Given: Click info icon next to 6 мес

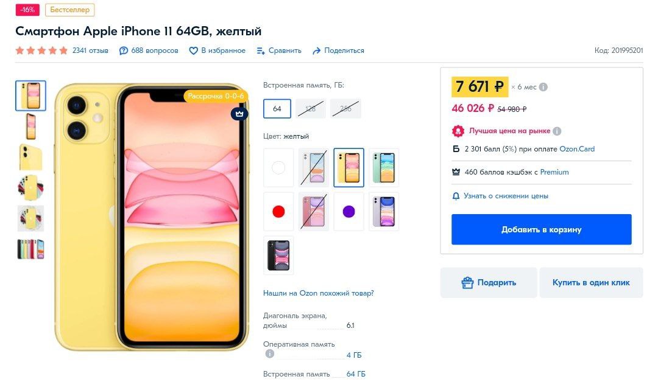Looking at the screenshot, I should [543, 87].
